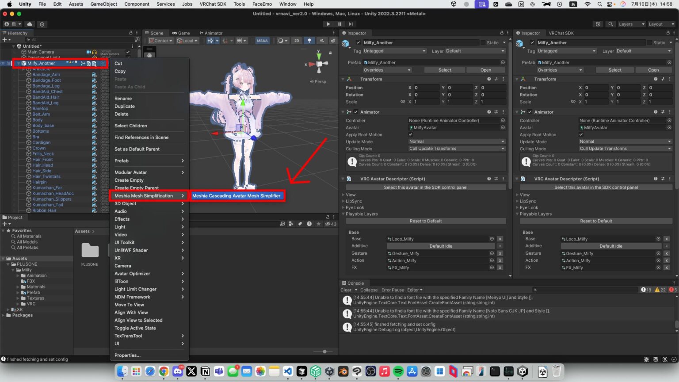The width and height of the screenshot is (679, 382).
Task: Open the Update Mode dropdown set to Normal
Action: point(456,141)
